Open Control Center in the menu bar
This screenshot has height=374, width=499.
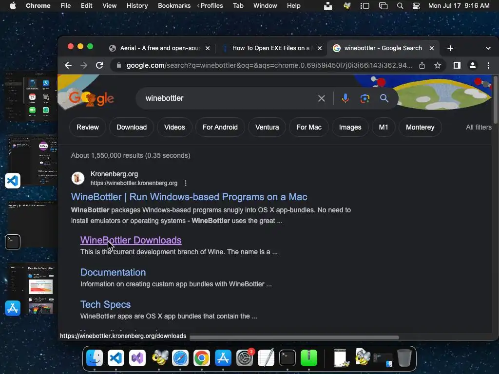(x=416, y=6)
